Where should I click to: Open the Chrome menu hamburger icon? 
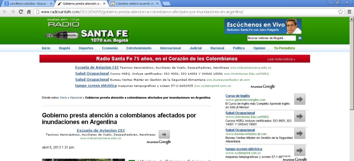tap(349, 12)
